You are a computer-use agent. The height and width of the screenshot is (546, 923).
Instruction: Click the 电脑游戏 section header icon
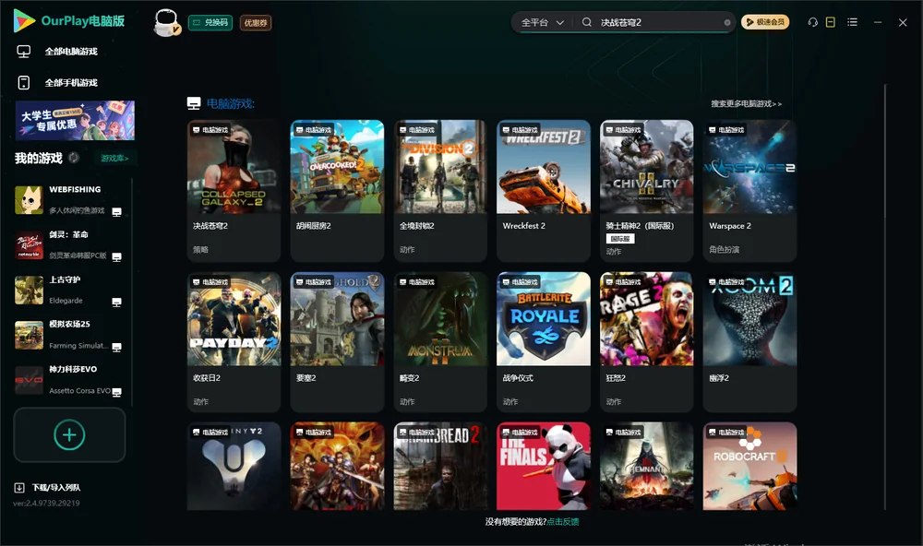[194, 103]
